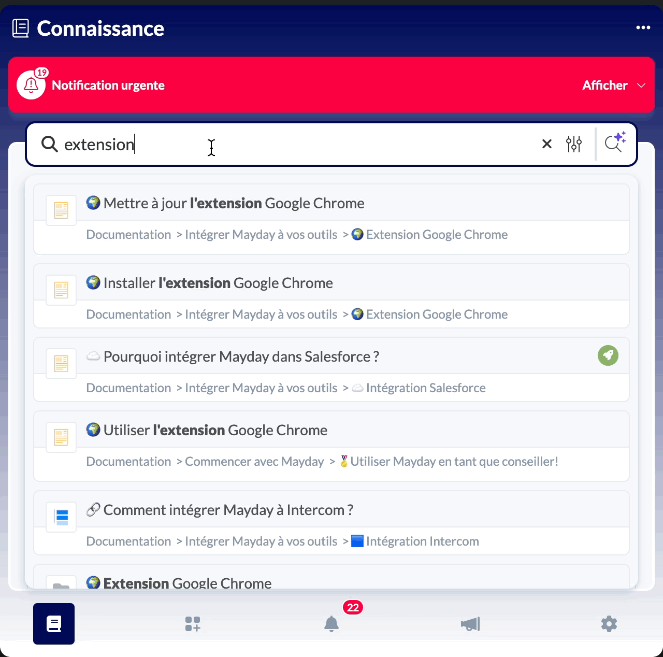Open settings gear in bottom bar
This screenshot has width=663, height=657.
point(609,623)
